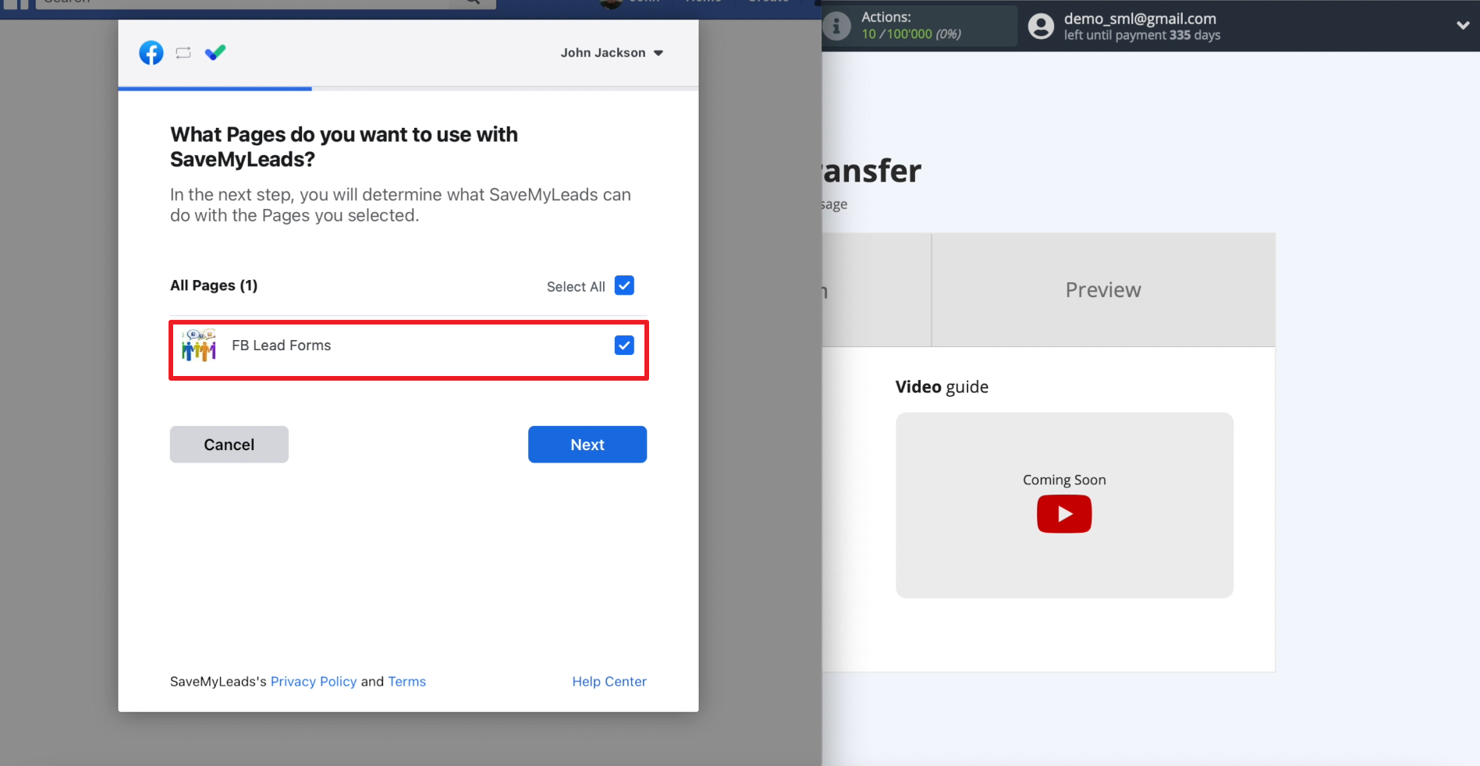Click the FB Lead Forms page name

tap(281, 346)
